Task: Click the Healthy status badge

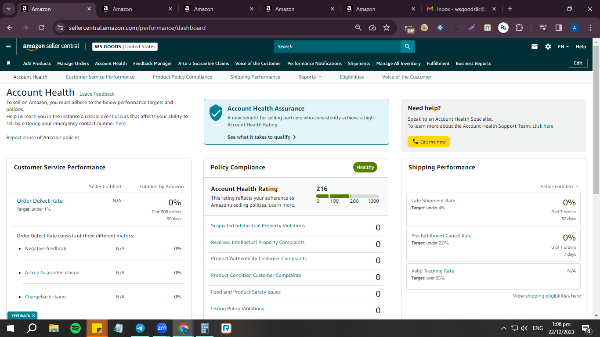Action: point(365,167)
